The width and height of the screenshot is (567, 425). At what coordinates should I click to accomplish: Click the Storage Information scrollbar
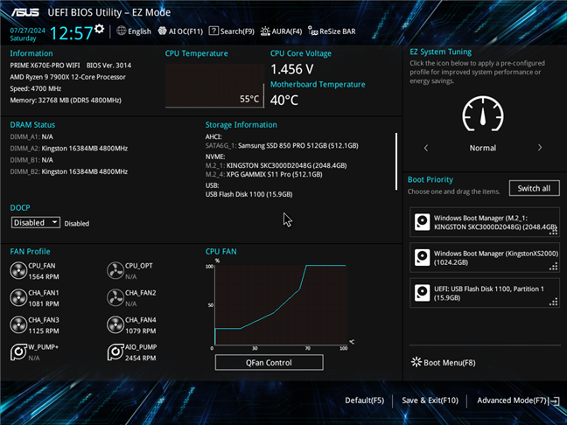(x=396, y=161)
